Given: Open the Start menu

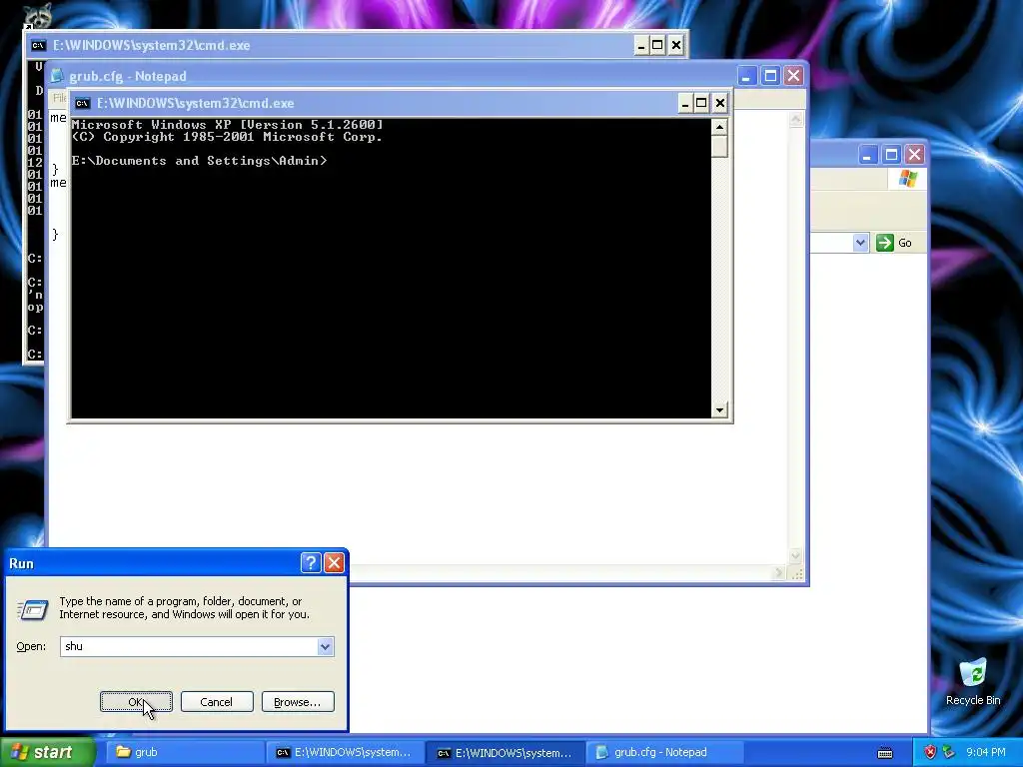Looking at the screenshot, I should coord(47,752).
